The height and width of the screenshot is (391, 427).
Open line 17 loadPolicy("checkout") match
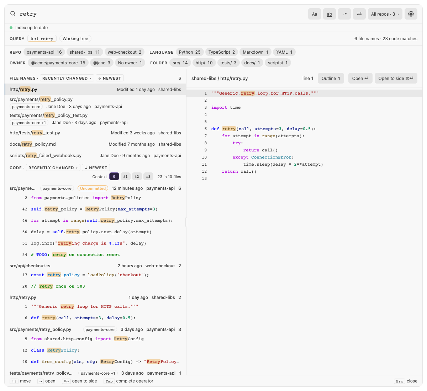[x=95, y=275]
